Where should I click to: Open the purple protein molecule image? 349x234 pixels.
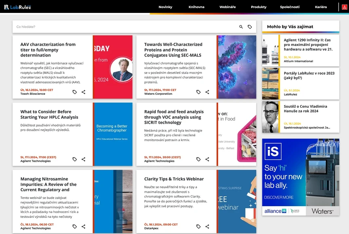[237, 67]
